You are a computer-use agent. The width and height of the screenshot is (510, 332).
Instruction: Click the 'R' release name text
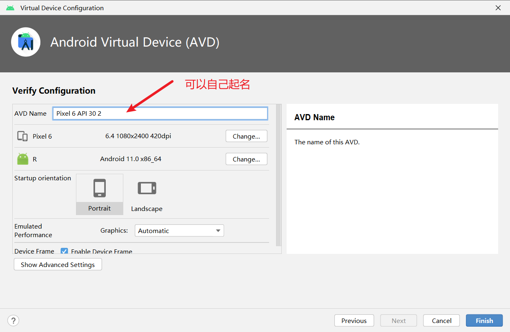35,159
